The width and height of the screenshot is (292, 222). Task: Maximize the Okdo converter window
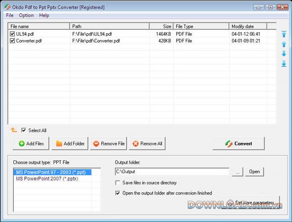(x=271, y=7)
